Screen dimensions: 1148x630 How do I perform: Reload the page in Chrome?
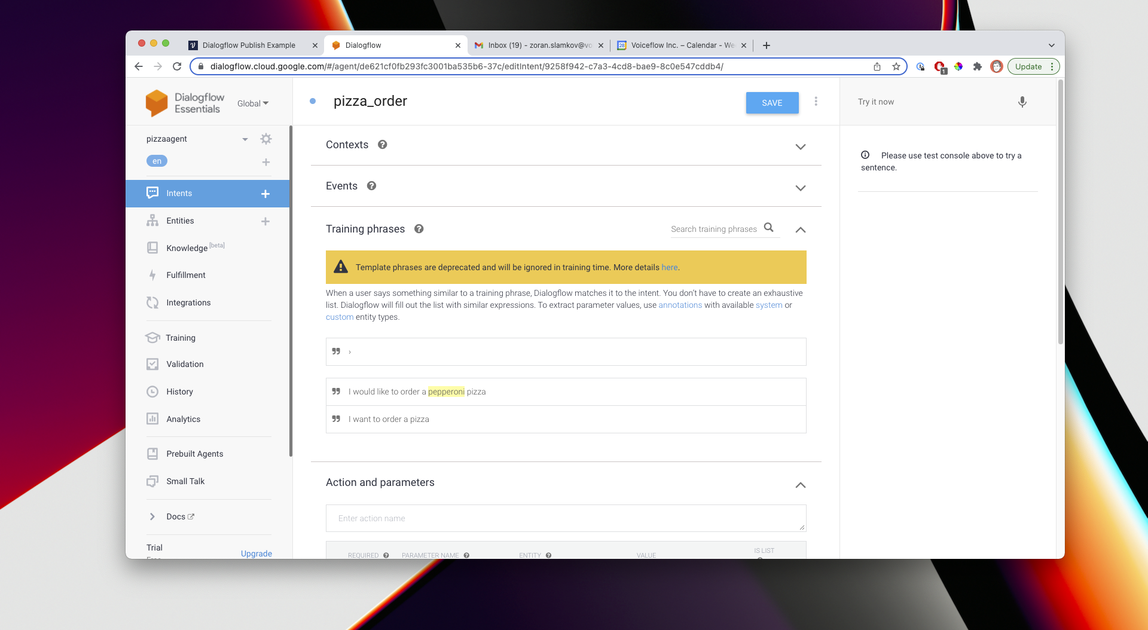point(177,66)
